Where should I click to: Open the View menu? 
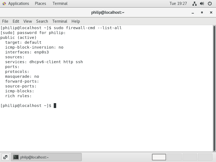(x=28, y=21)
